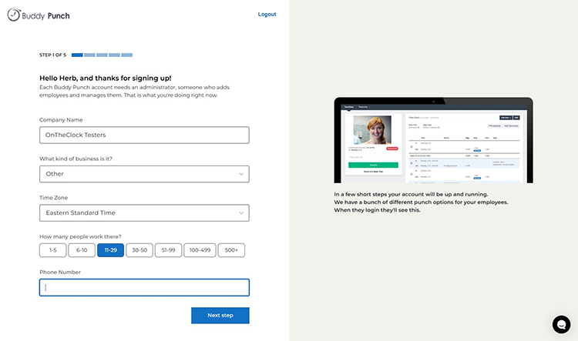This screenshot has width=578, height=341.
Task: Select the 30-50 people option
Action: tap(139, 250)
